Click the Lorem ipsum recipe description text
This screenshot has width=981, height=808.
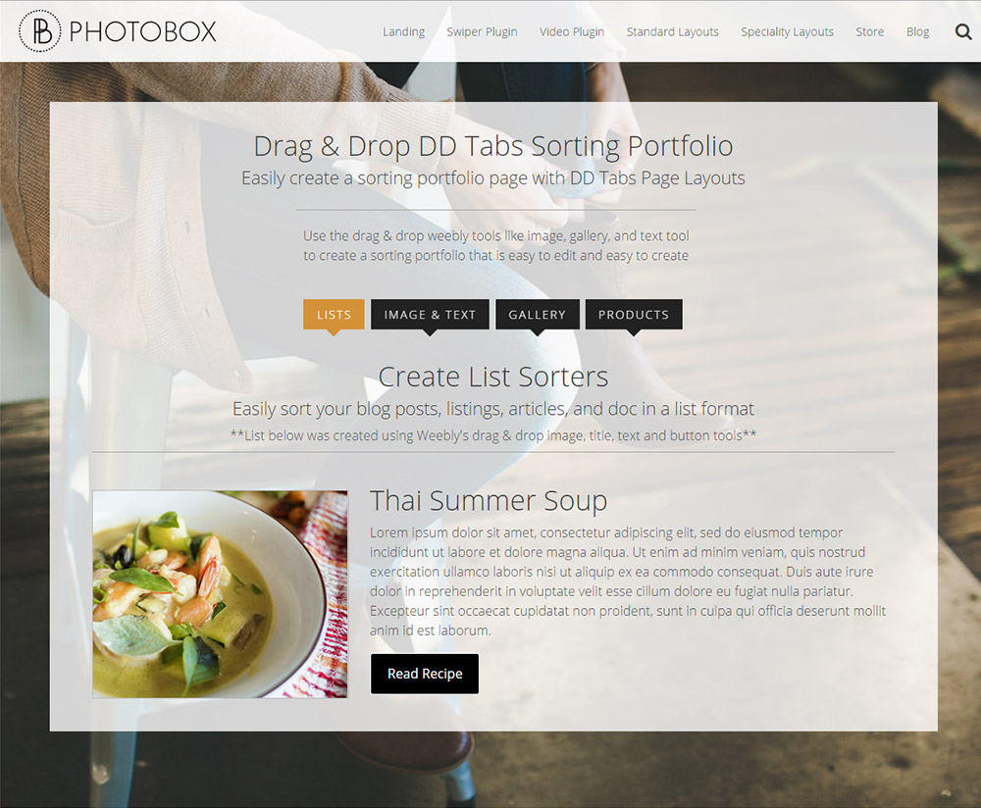coord(628,581)
